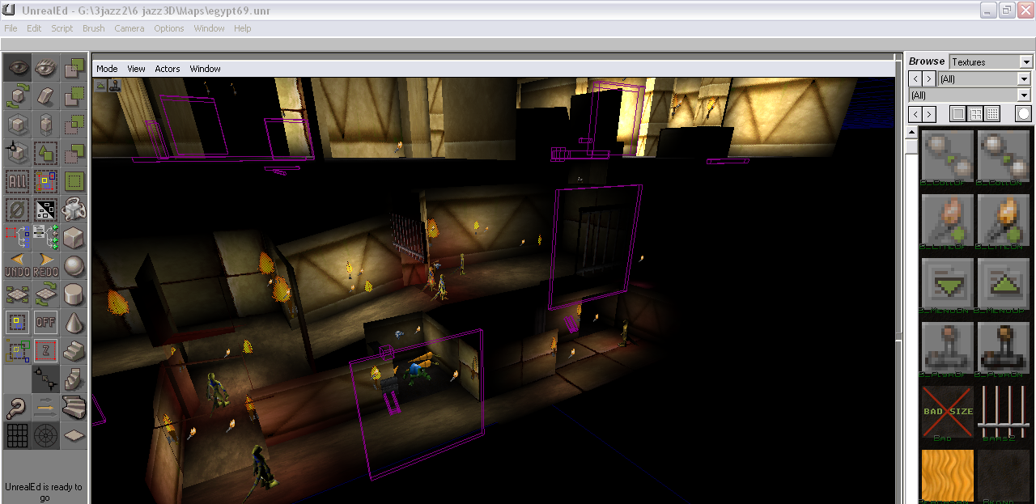Screen dimensions: 1036x504
Task: Switch browser to small grid thumbnail view
Action: tap(992, 114)
